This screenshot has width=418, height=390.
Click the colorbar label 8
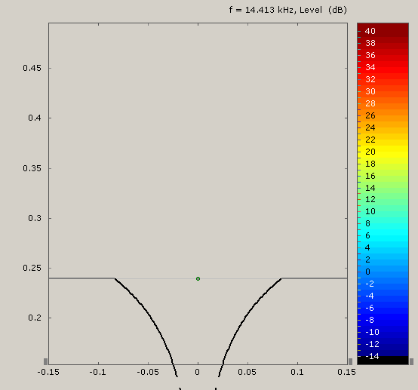pyautogui.click(x=367, y=223)
